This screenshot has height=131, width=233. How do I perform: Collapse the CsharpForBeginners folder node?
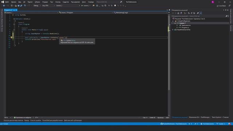pyautogui.click(x=173, y=21)
